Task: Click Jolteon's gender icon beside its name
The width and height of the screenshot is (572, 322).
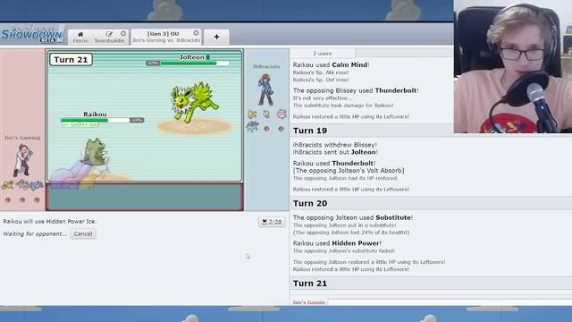Action: (x=208, y=57)
